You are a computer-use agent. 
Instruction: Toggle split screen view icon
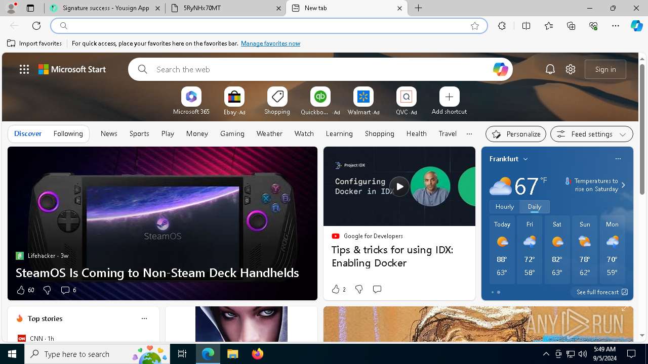(526, 26)
